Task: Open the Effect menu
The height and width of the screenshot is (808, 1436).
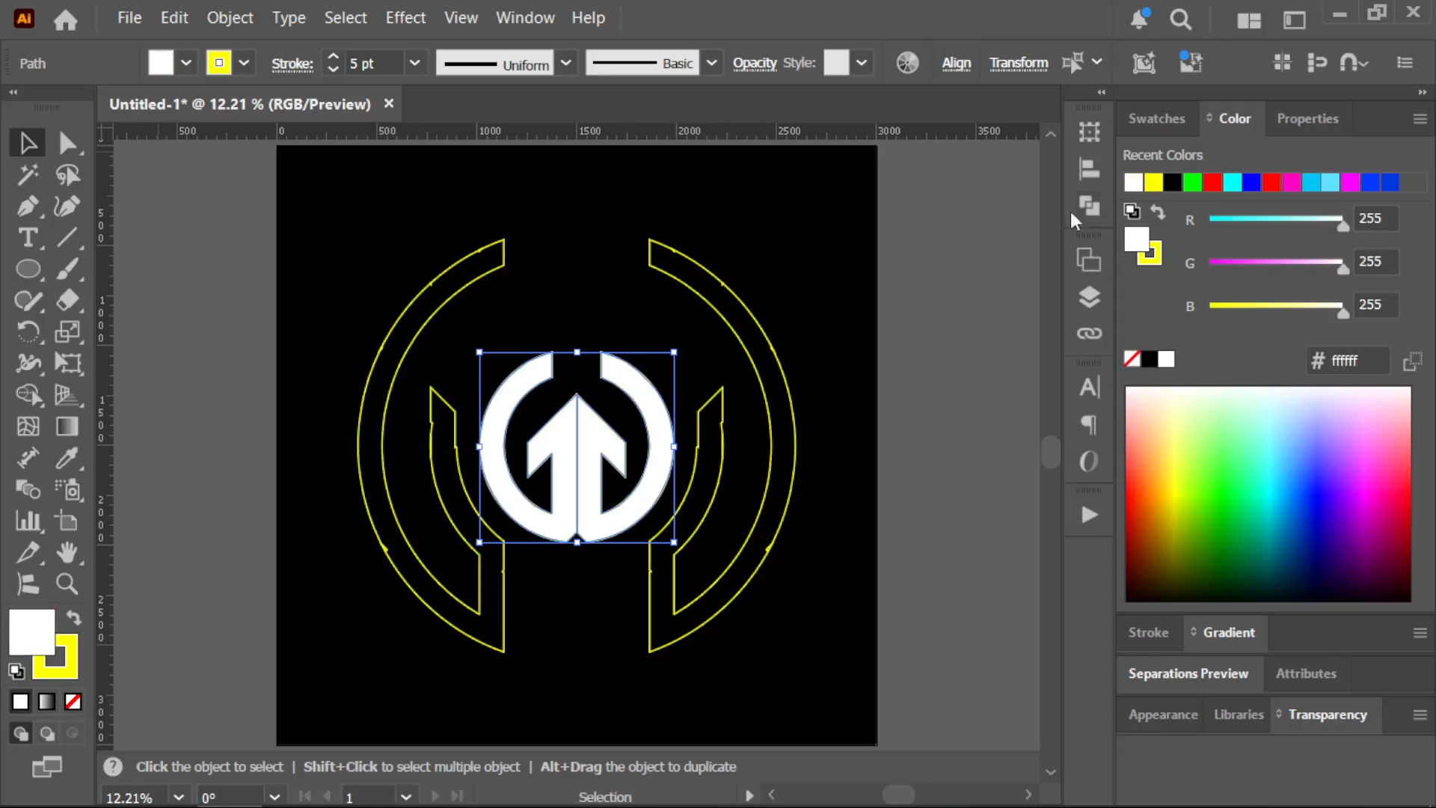Action: point(405,18)
